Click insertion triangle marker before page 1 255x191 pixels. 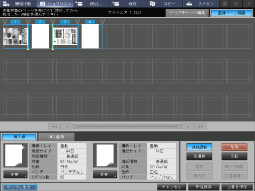5,22
